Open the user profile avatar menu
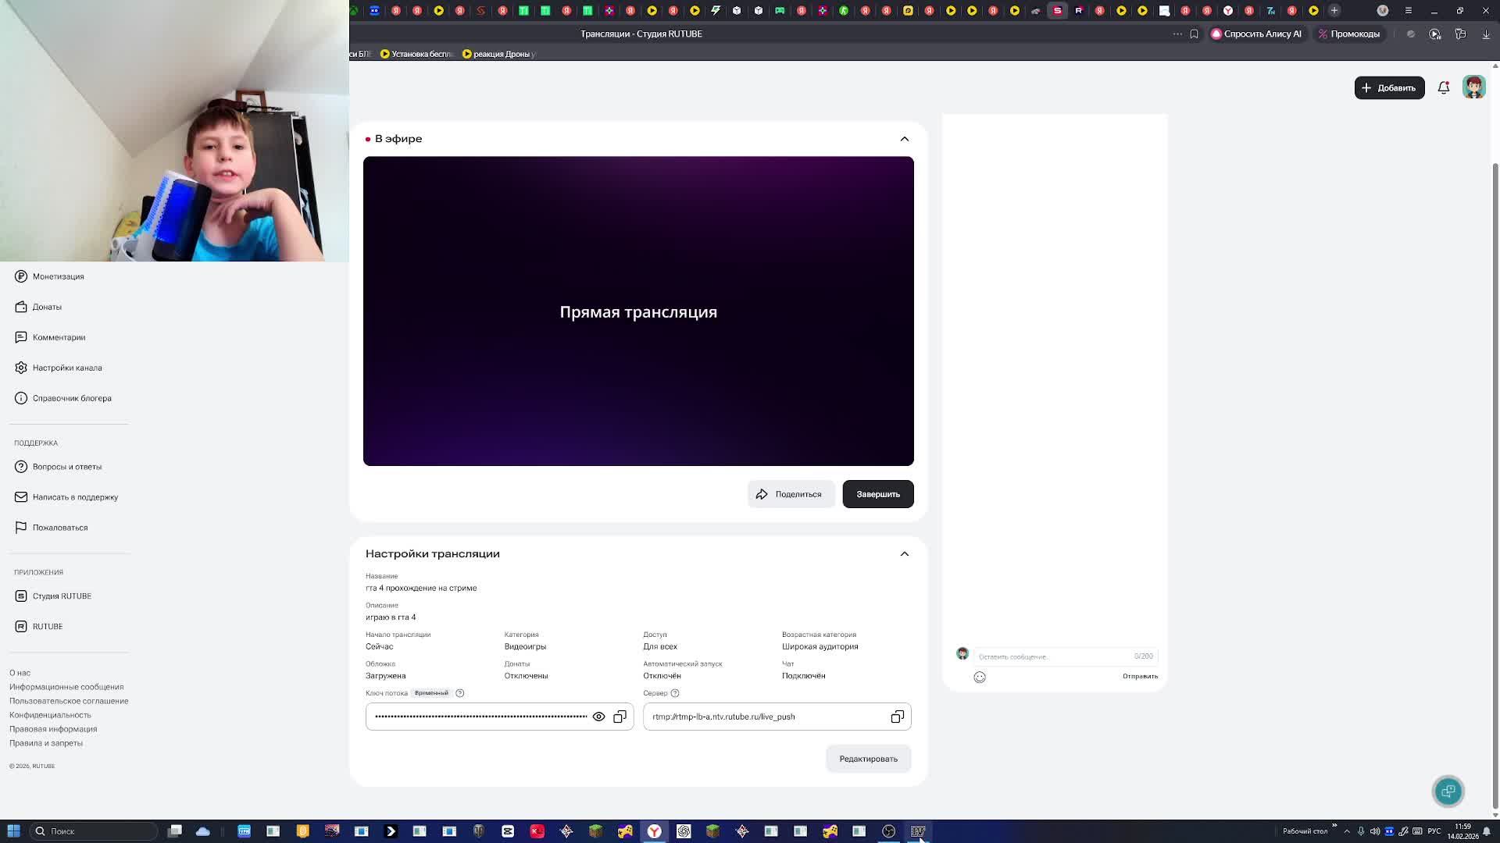Image resolution: width=1500 pixels, height=843 pixels. click(1473, 87)
